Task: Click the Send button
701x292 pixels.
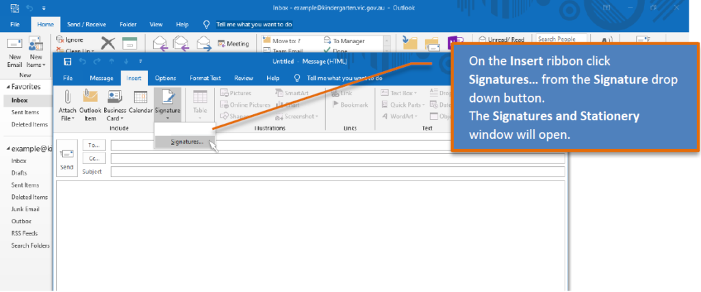Action: point(66,159)
